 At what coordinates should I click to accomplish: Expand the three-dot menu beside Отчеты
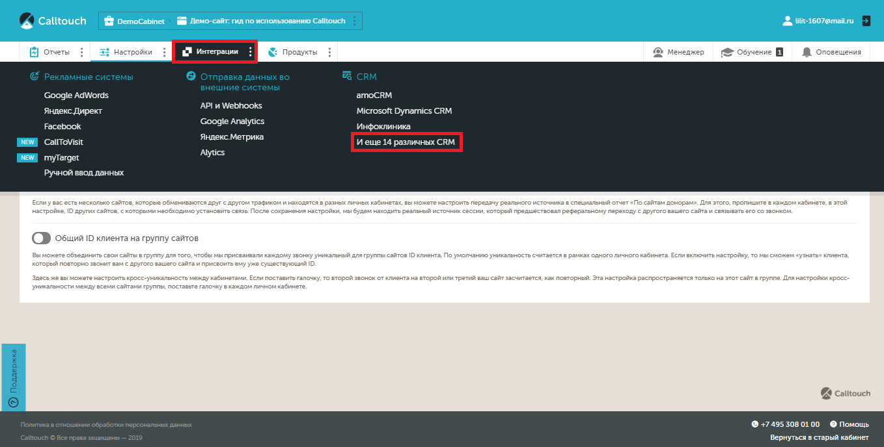81,52
